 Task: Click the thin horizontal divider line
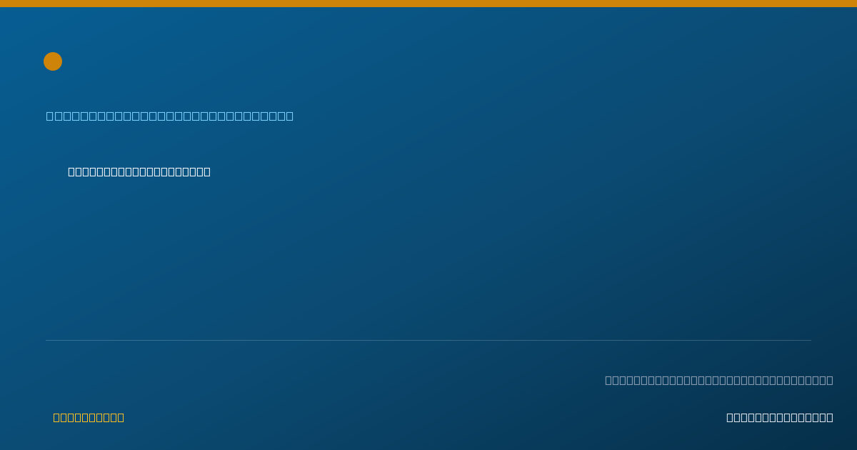point(428,340)
